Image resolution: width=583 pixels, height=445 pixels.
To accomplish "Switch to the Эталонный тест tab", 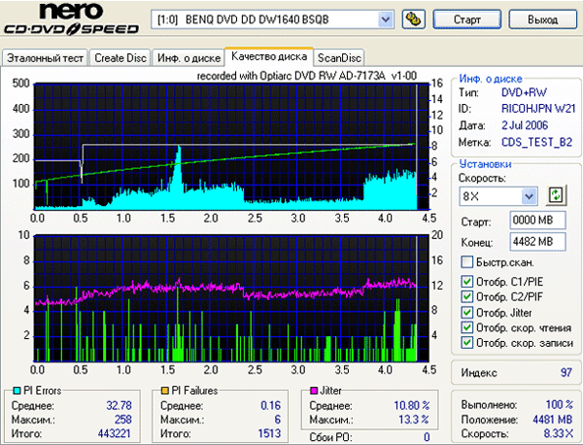I will (x=45, y=58).
